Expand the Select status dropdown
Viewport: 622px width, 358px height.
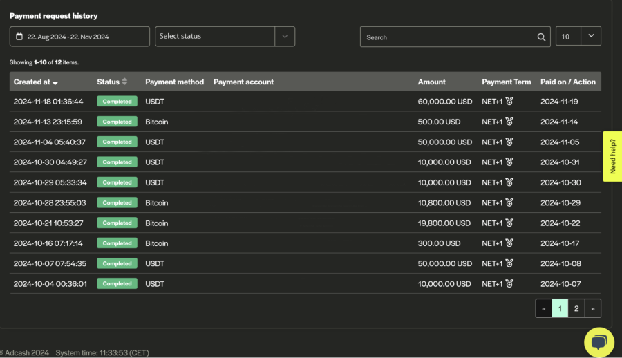[284, 37]
